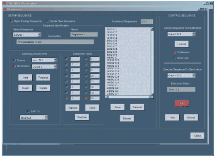
Task: Select Open Existing Sequence radio button
Action: pos(12,21)
